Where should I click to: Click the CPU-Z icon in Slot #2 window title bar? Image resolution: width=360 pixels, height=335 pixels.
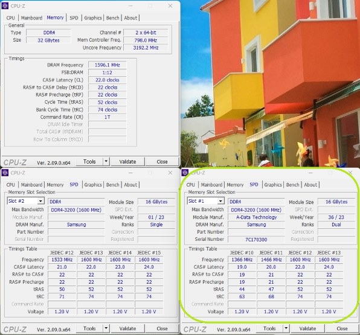click(5, 173)
